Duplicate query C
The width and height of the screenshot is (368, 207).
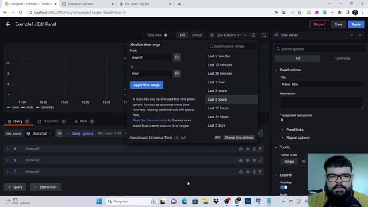point(241,172)
